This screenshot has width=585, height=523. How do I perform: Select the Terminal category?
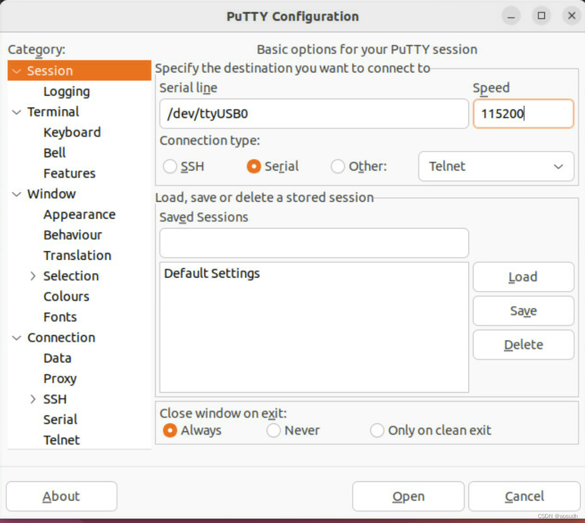tap(53, 112)
